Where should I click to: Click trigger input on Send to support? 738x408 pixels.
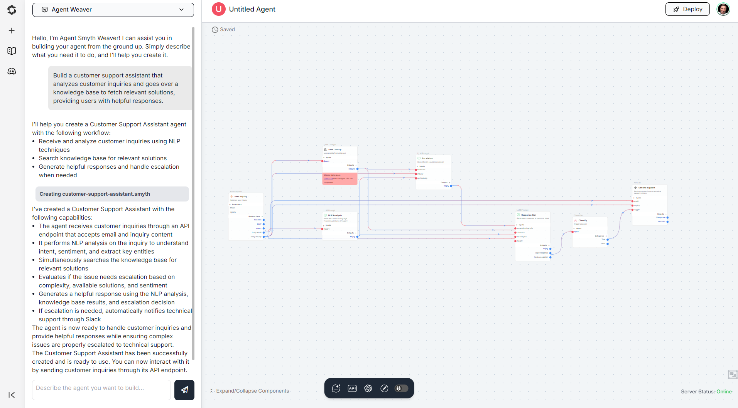(632, 210)
